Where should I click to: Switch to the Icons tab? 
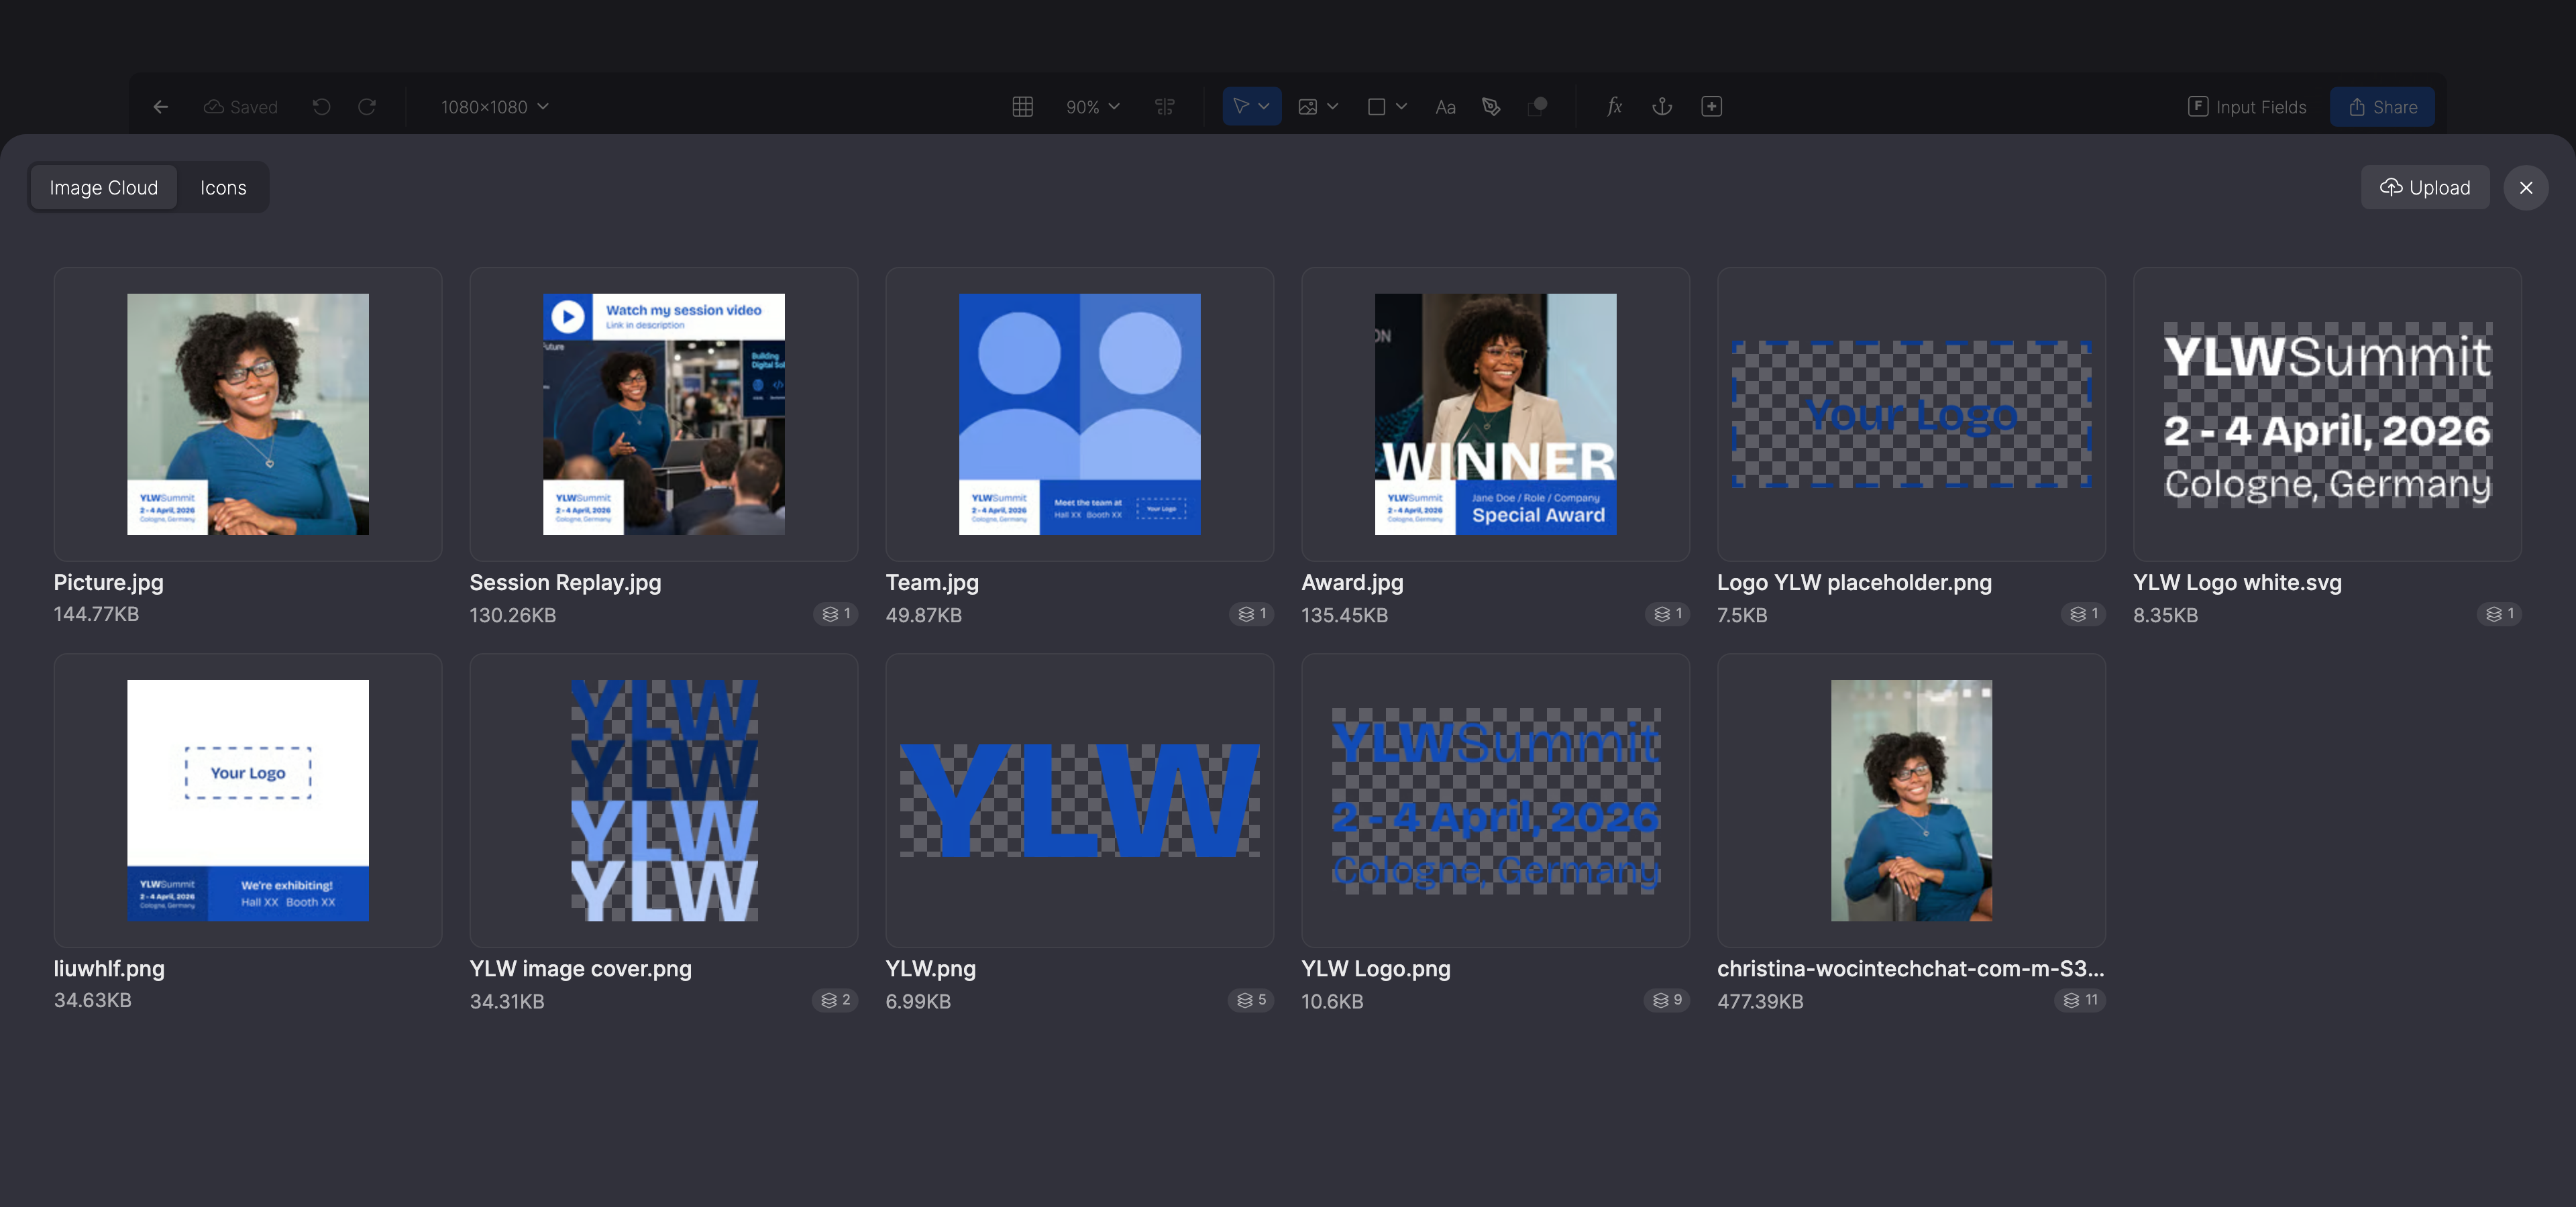tap(223, 188)
